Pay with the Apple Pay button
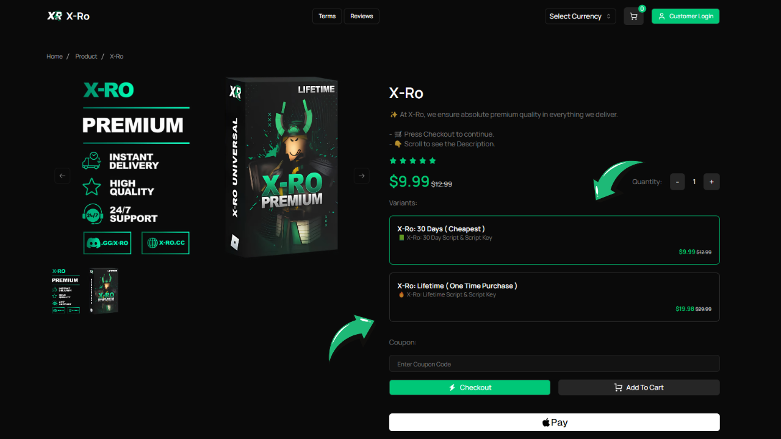This screenshot has width=781, height=439. click(555, 422)
